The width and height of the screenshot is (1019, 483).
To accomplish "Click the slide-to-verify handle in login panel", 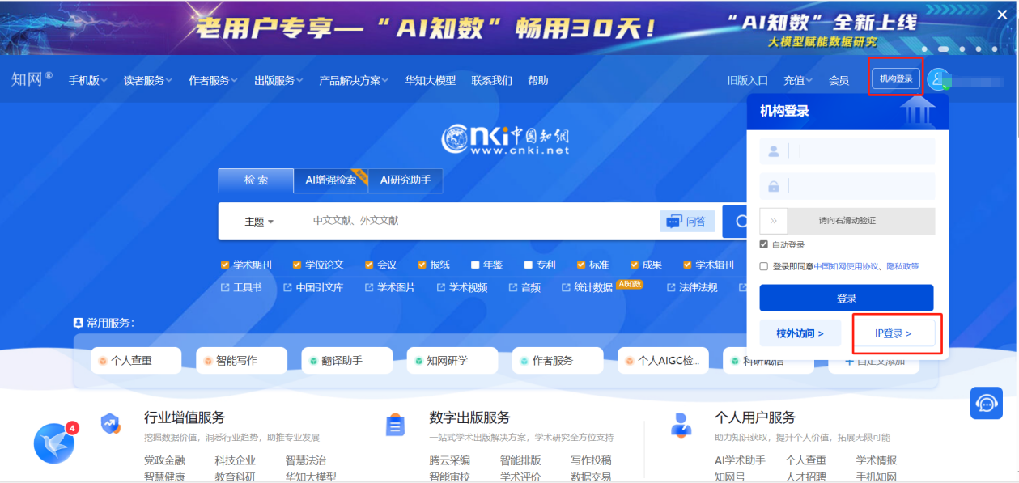I will pos(773,221).
